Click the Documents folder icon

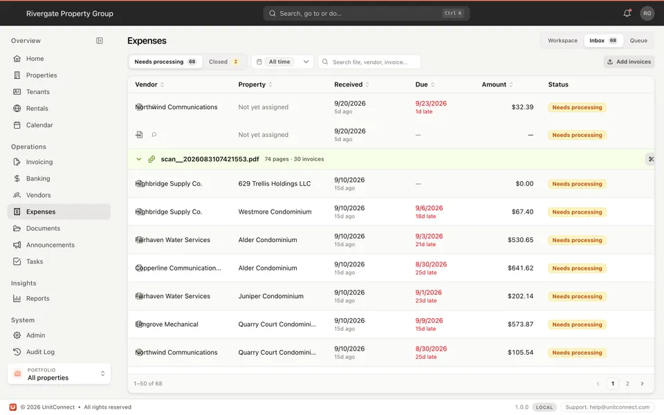click(x=17, y=228)
